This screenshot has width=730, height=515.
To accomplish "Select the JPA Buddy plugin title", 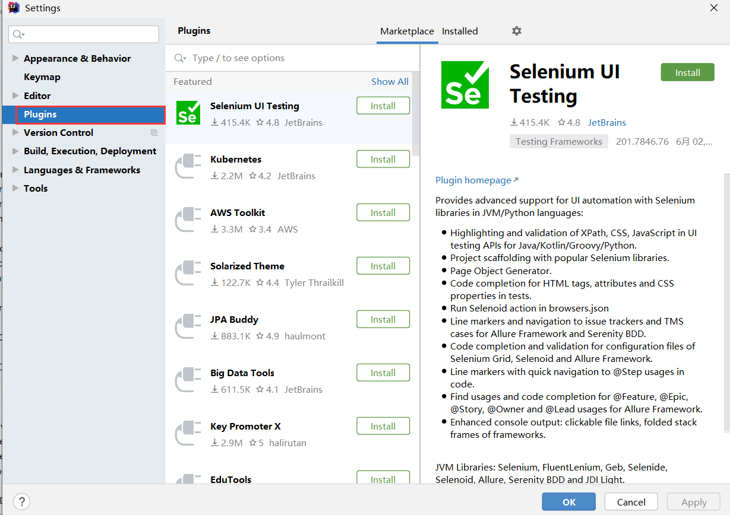I will pyautogui.click(x=234, y=319).
